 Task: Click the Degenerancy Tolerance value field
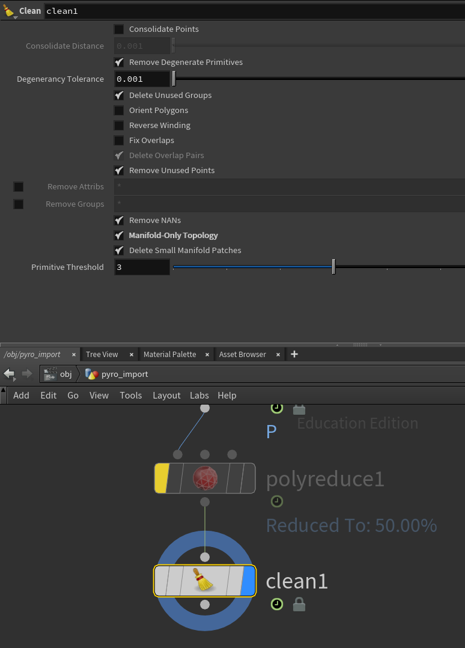(x=142, y=79)
